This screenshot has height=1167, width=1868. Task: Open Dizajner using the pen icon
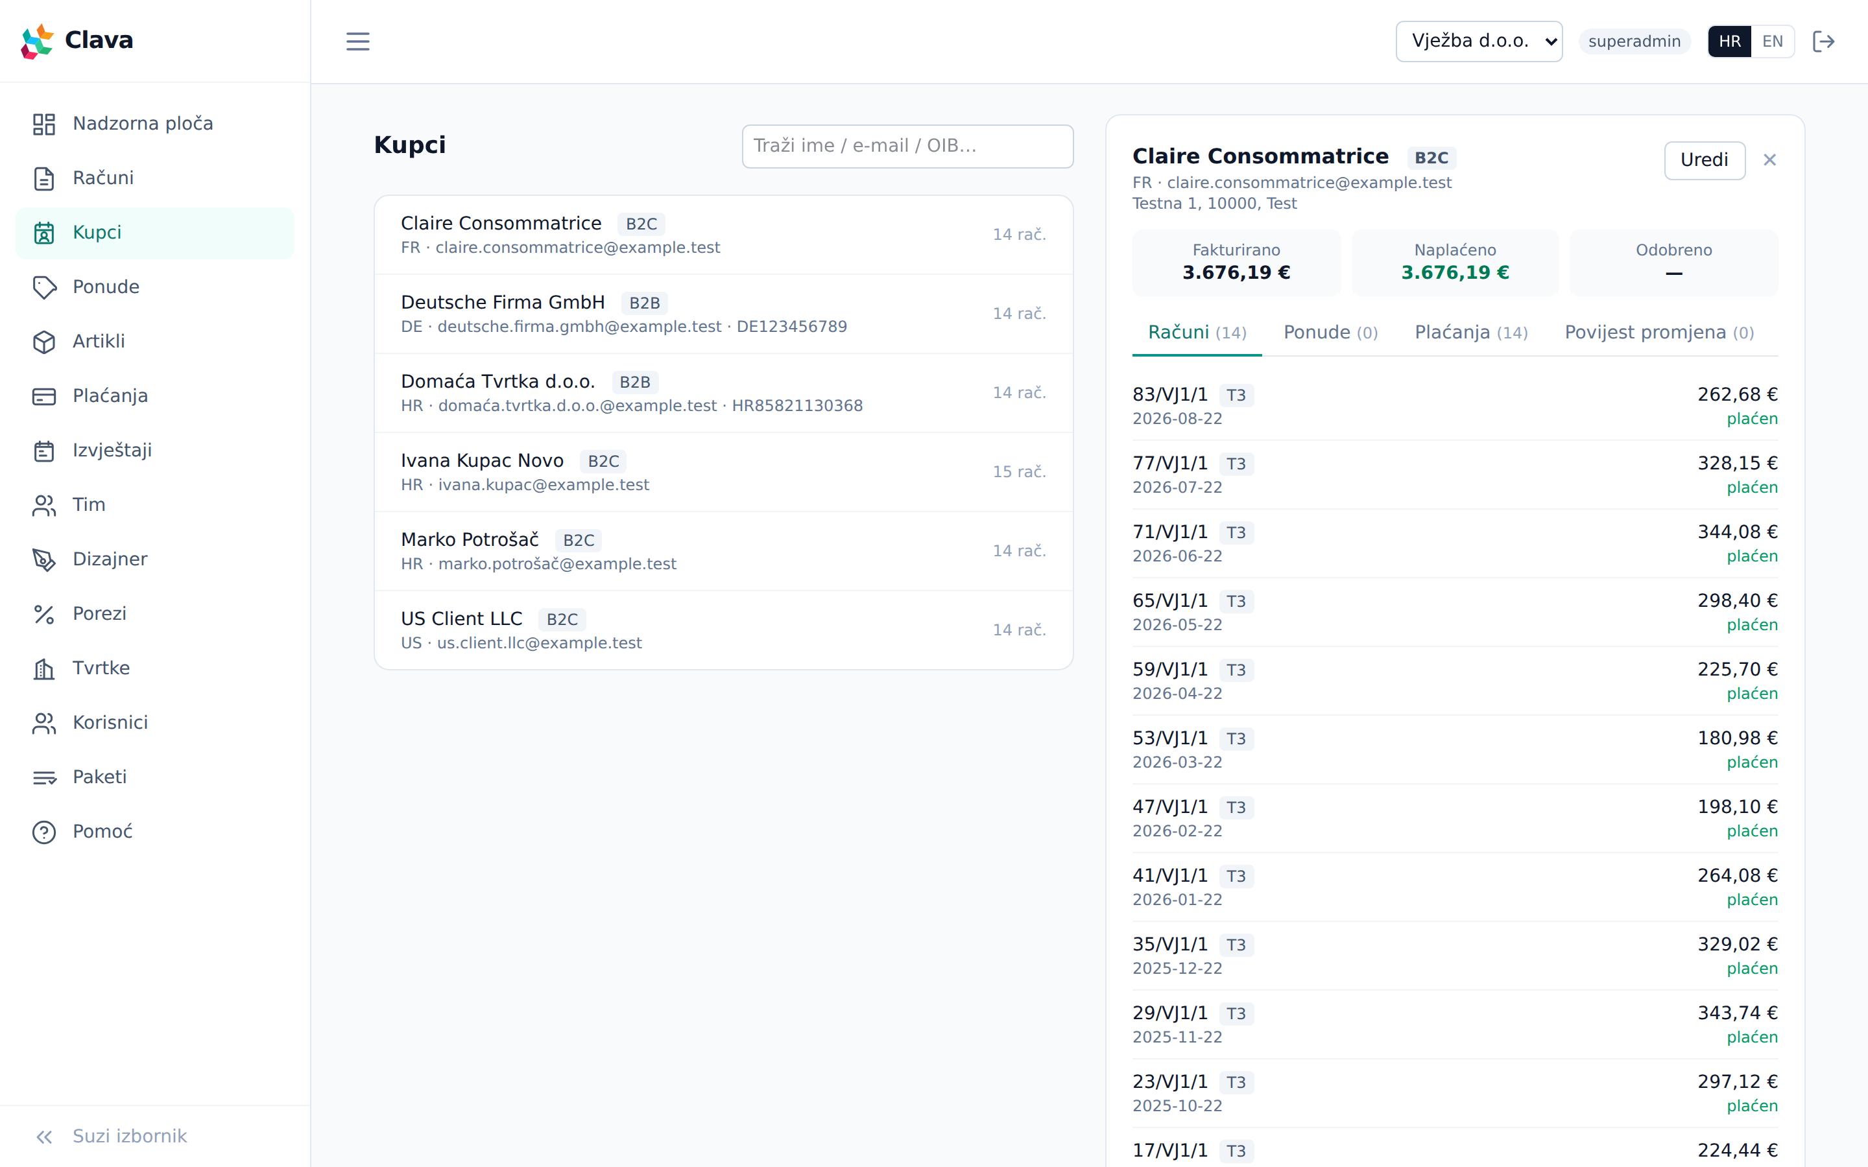pyautogui.click(x=44, y=560)
